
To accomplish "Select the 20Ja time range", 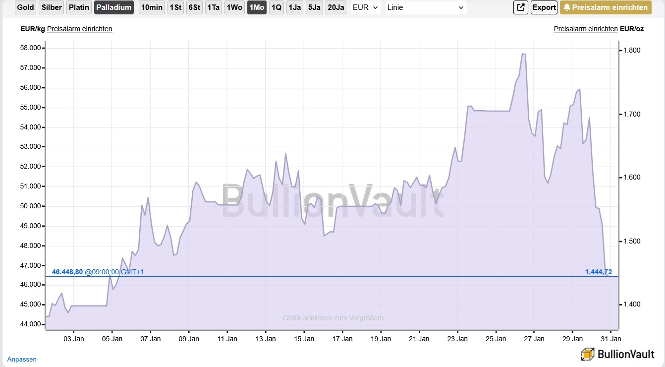I will coord(336,7).
